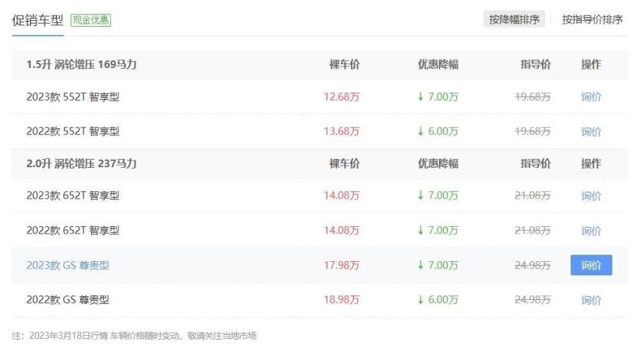Click price 12.68万

coord(341,97)
